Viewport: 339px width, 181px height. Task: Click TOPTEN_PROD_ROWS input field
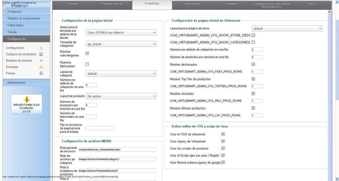point(257,86)
